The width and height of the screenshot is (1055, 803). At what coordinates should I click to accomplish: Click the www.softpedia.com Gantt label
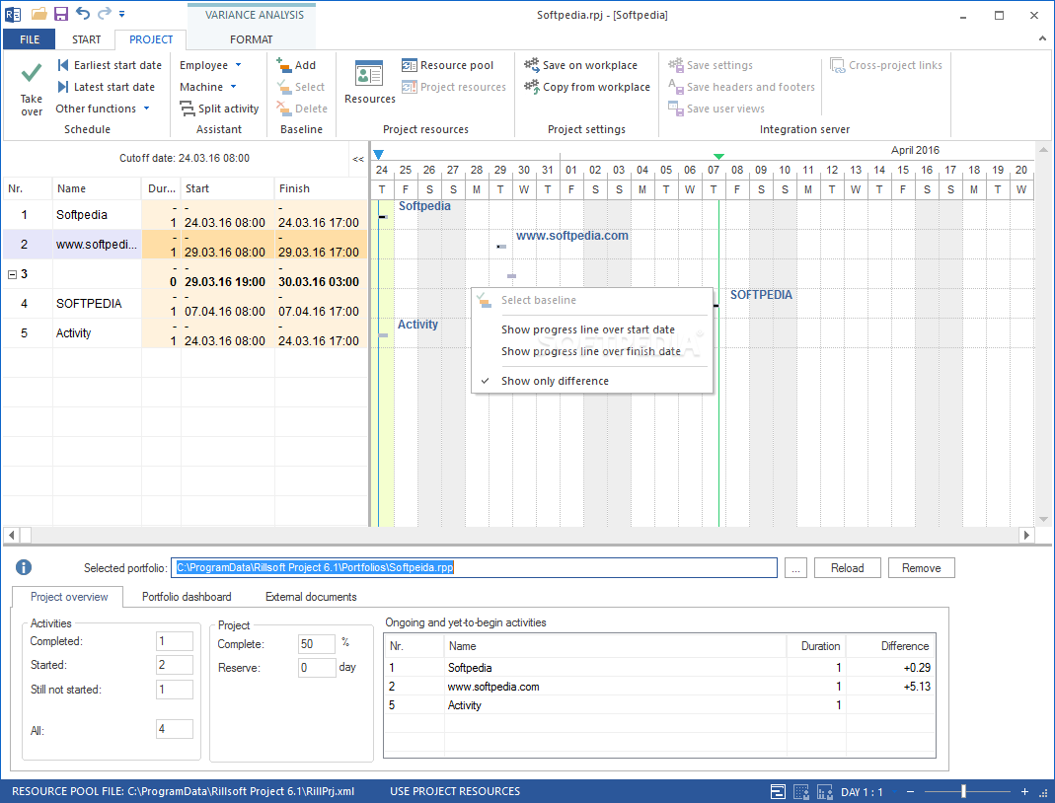571,236
